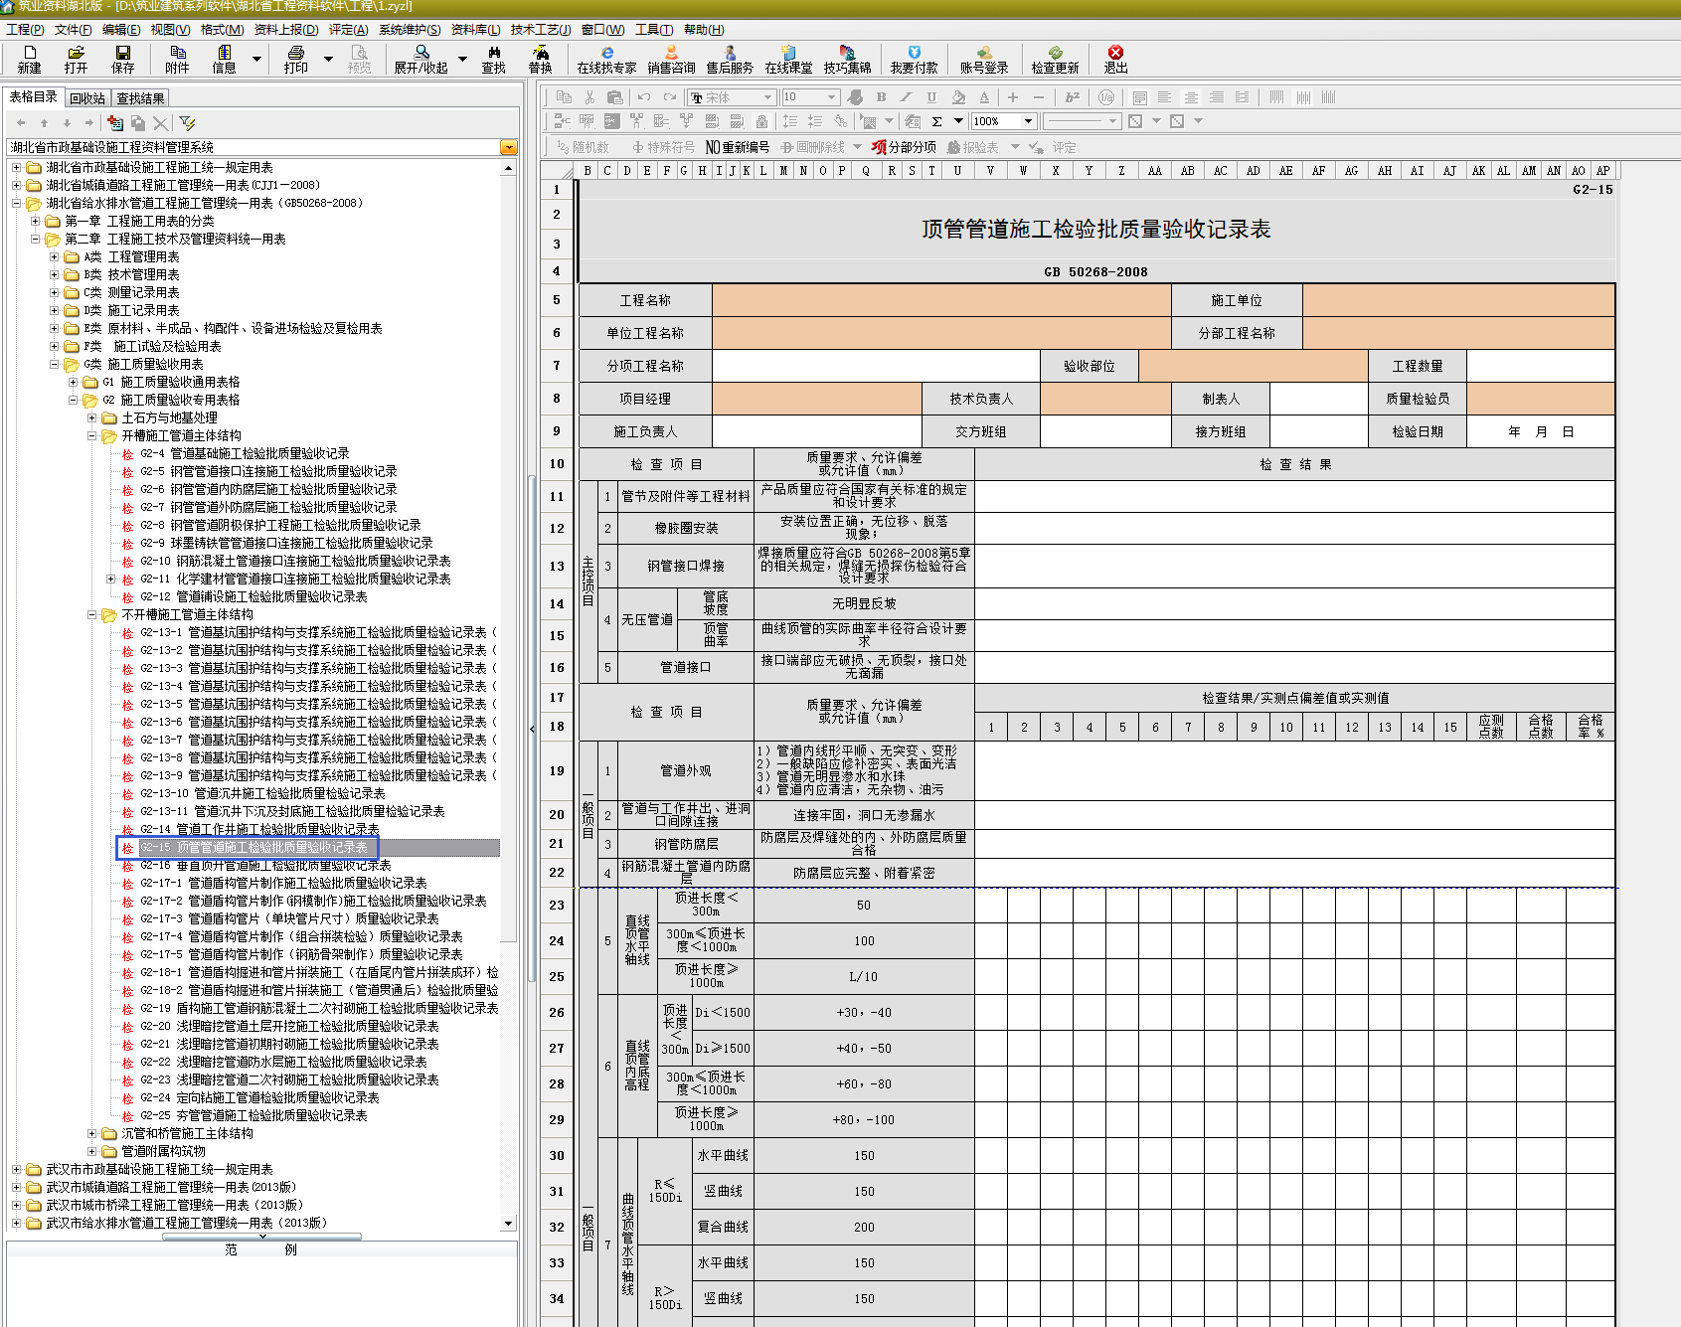Switch to the 回收站 tab
1681x1327 pixels.
(87, 98)
